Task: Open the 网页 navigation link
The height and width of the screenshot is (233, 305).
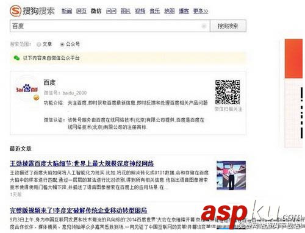Action: [x=81, y=11]
